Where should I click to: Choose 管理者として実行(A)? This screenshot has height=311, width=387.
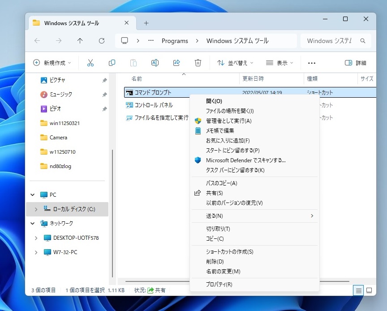[x=255, y=121]
